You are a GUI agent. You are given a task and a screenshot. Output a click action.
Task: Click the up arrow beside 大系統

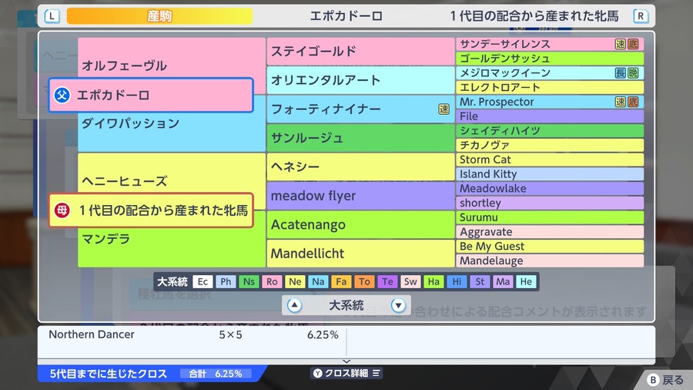tap(294, 305)
